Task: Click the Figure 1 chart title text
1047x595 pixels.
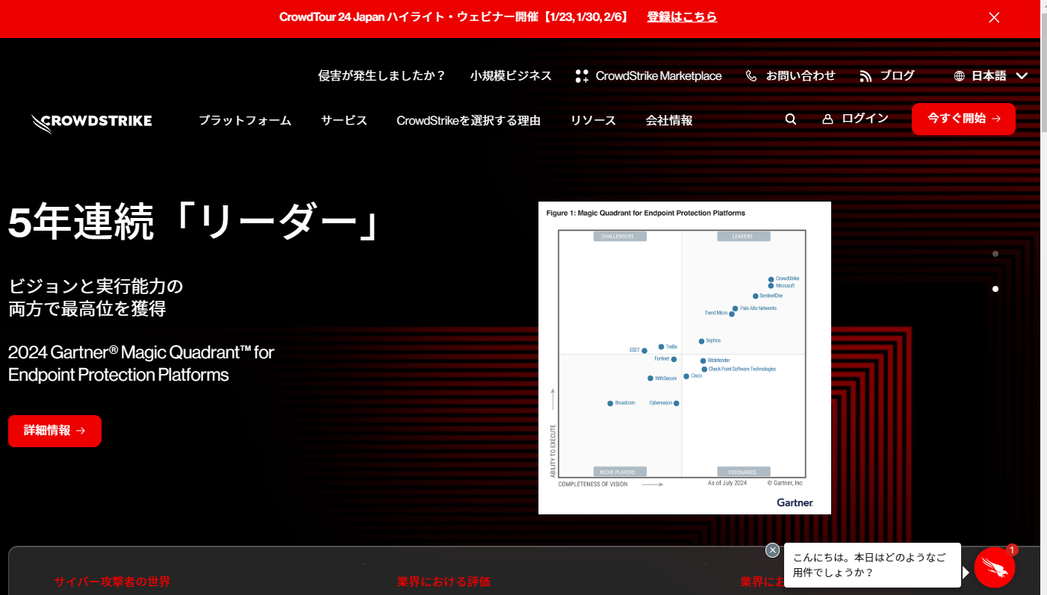Action: coord(646,213)
